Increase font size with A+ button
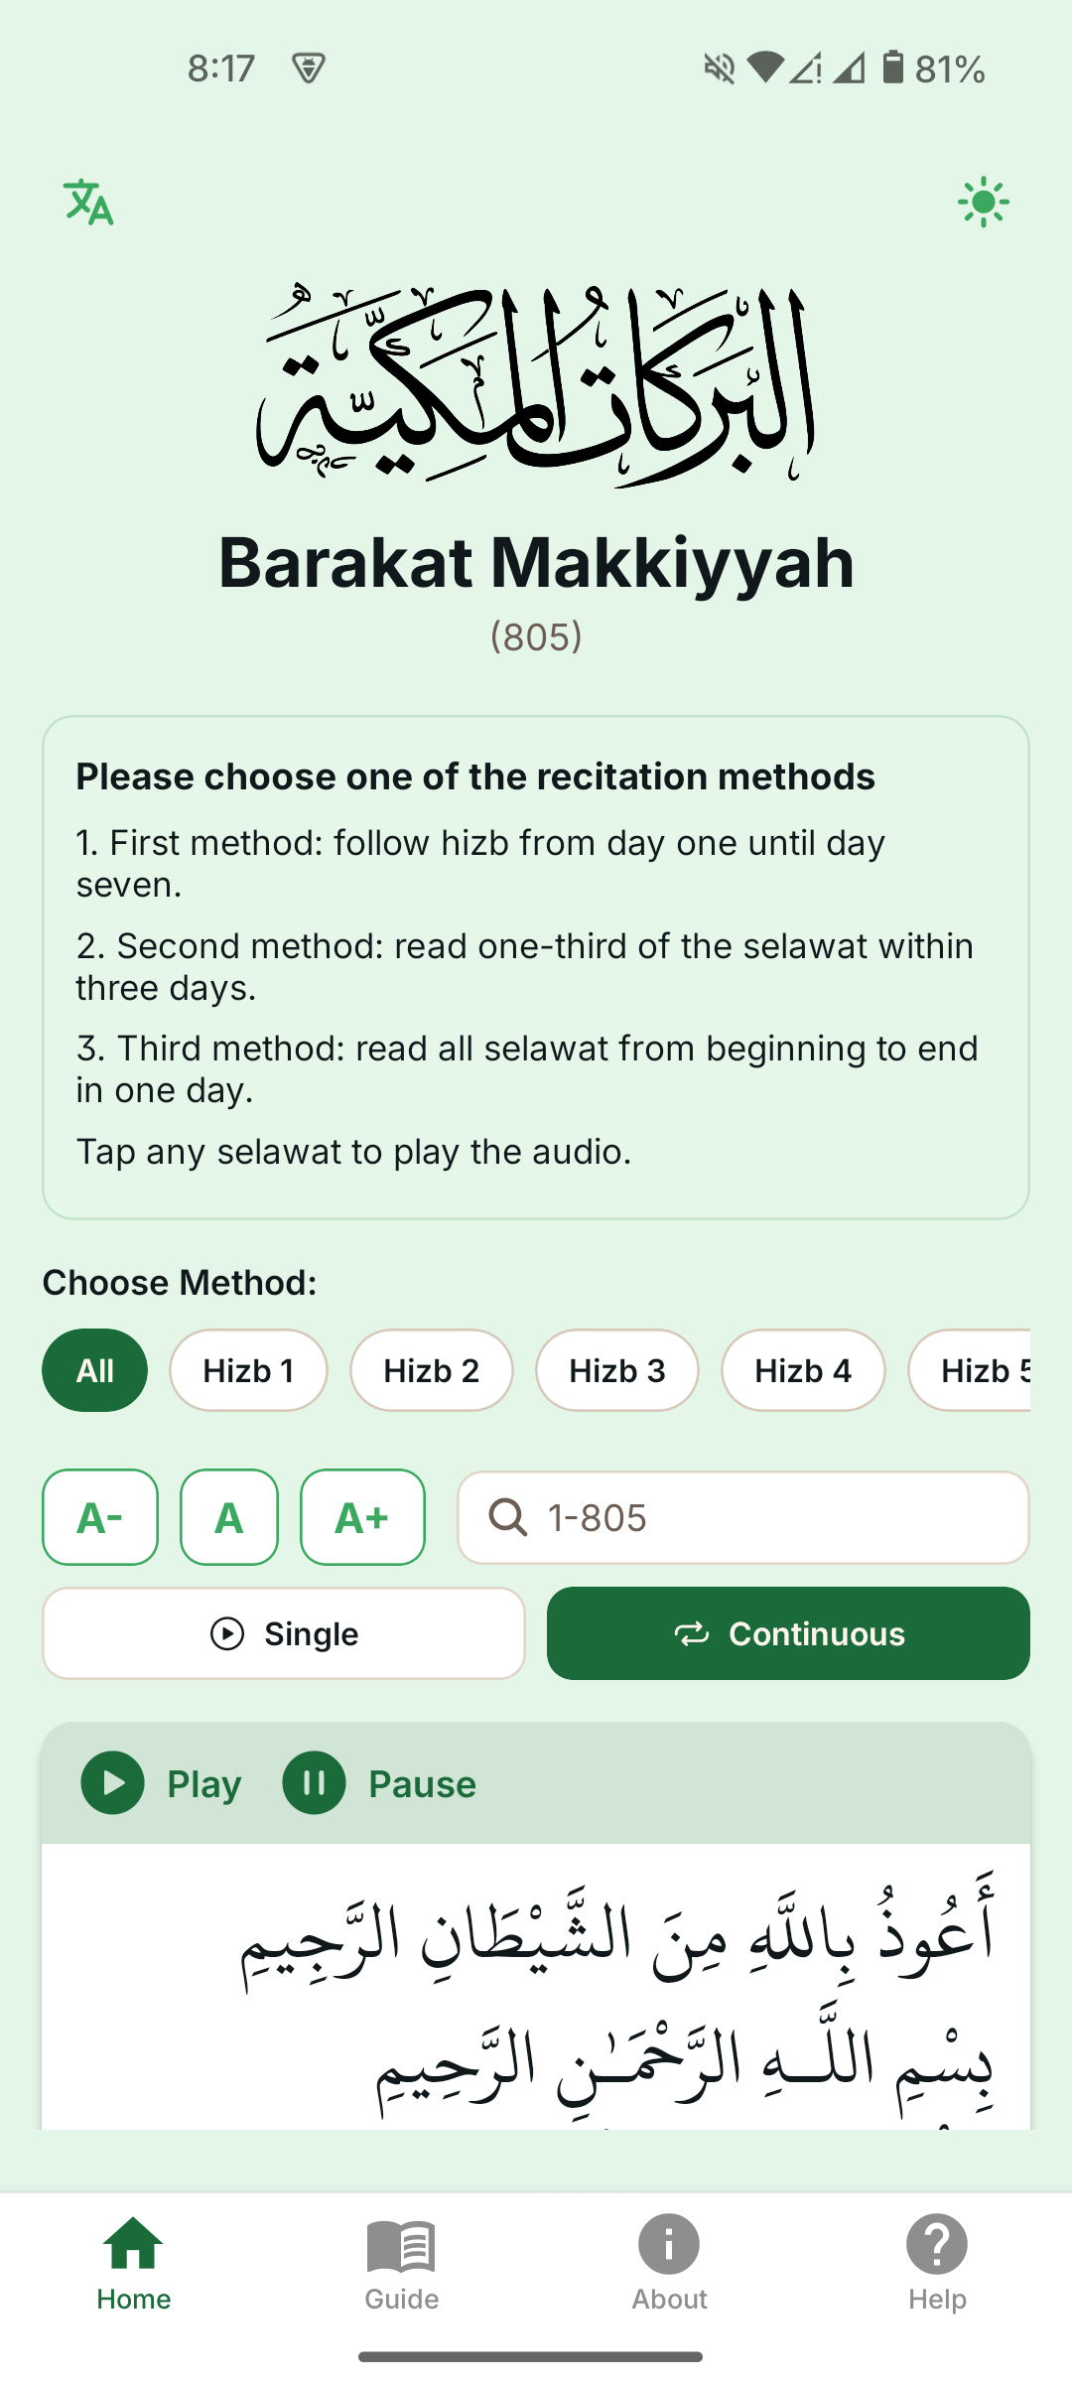This screenshot has height=2383, width=1072. 362,1517
